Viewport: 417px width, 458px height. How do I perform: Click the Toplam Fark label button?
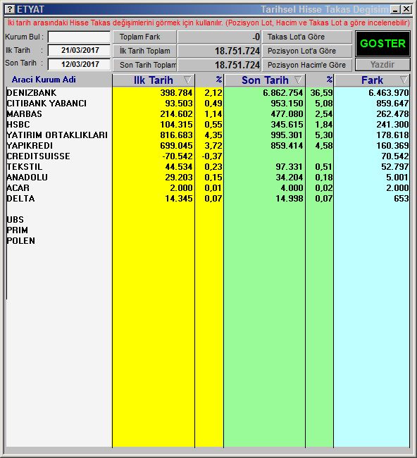144,37
